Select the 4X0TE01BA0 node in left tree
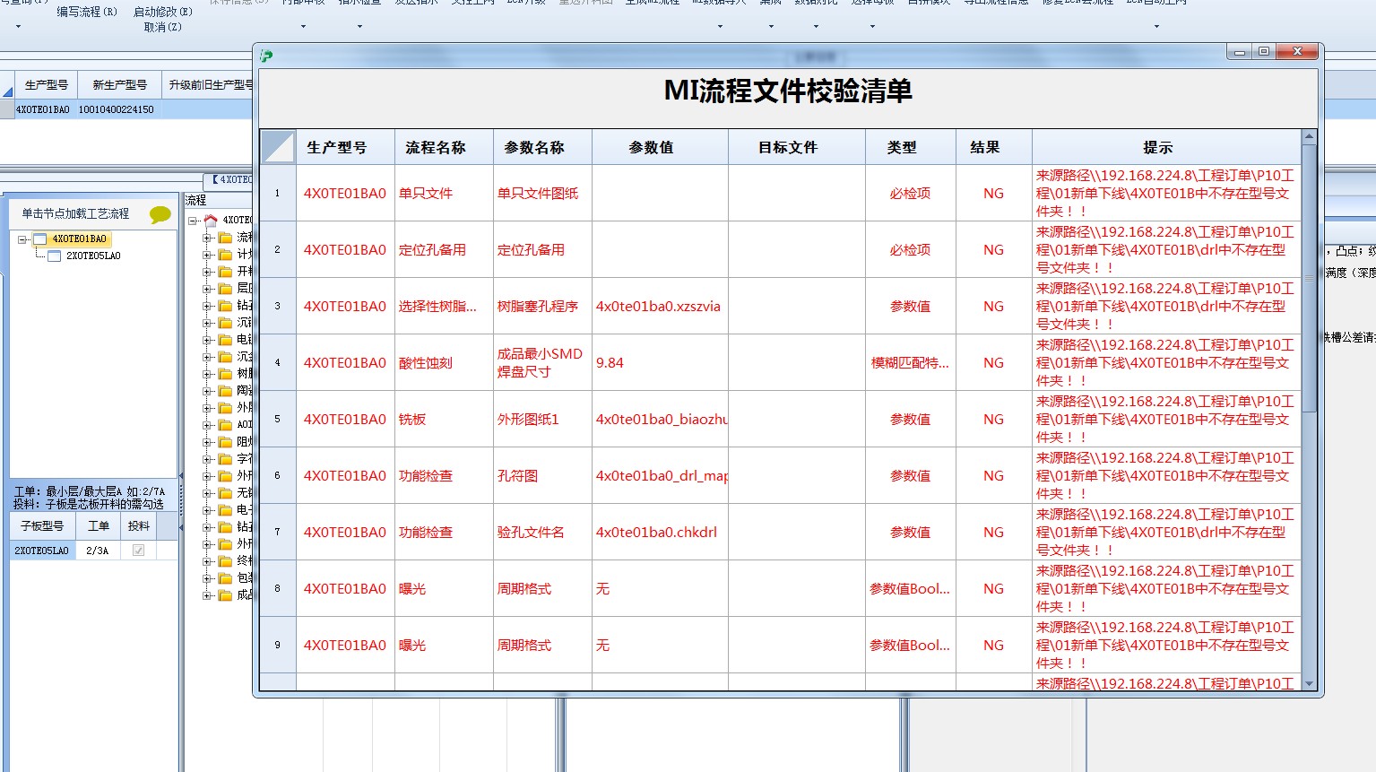Image resolution: width=1376 pixels, height=772 pixels. (79, 239)
